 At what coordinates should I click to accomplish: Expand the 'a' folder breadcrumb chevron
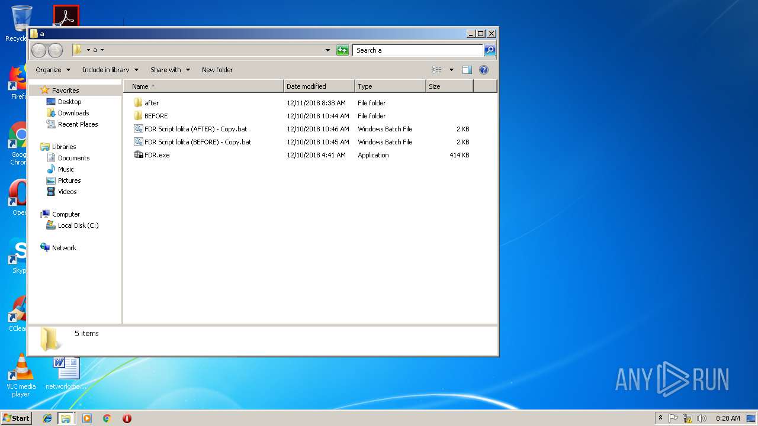(102, 50)
